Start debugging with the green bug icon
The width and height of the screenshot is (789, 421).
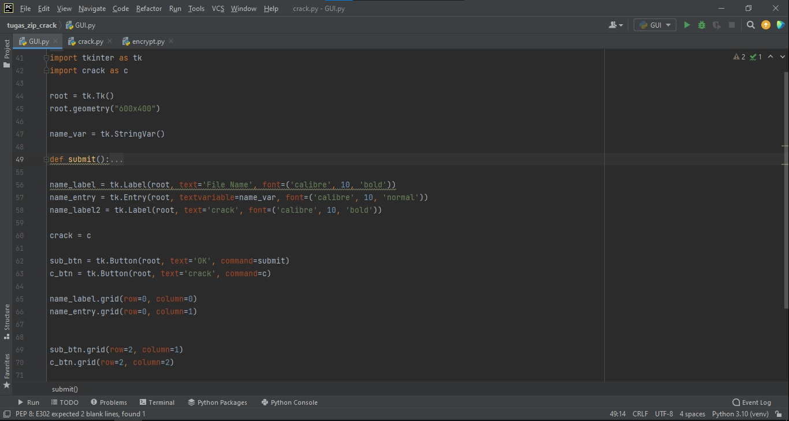coord(702,25)
